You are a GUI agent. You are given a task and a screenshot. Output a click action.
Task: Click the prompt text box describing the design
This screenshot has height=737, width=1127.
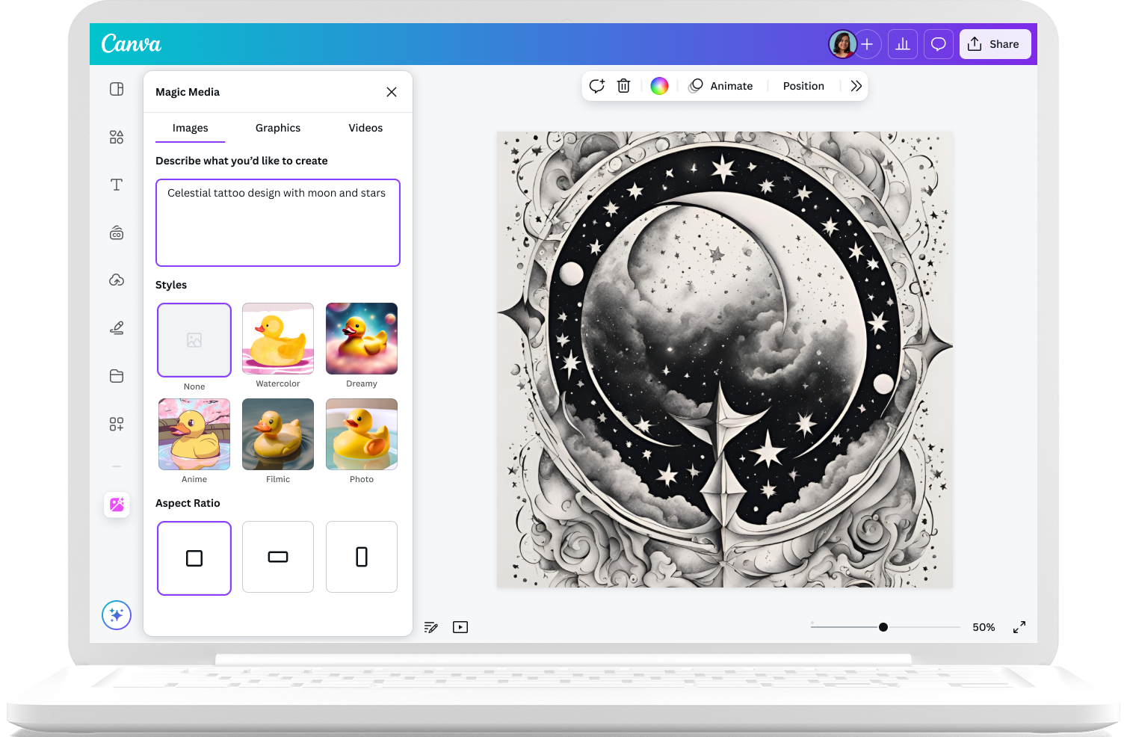(277, 222)
